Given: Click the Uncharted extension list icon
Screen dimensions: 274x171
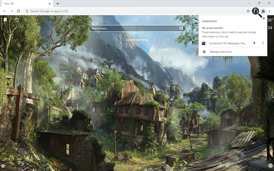Looking at the screenshot, I should (x=204, y=43).
